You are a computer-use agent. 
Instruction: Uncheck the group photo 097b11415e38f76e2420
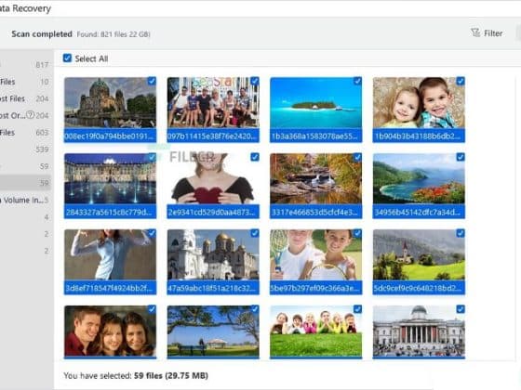(255, 82)
